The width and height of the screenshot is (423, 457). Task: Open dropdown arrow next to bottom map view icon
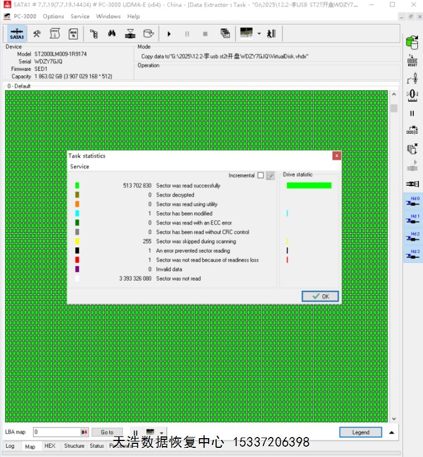click(x=162, y=433)
